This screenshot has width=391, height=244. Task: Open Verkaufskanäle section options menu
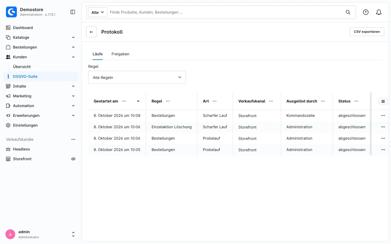73,139
